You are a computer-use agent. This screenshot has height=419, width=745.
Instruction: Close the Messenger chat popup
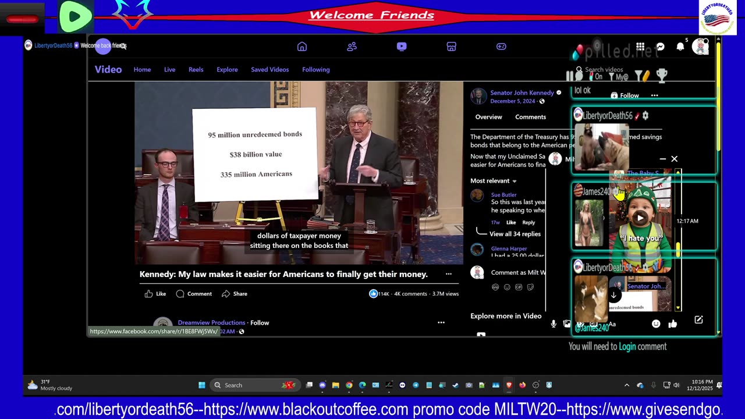pos(674,159)
